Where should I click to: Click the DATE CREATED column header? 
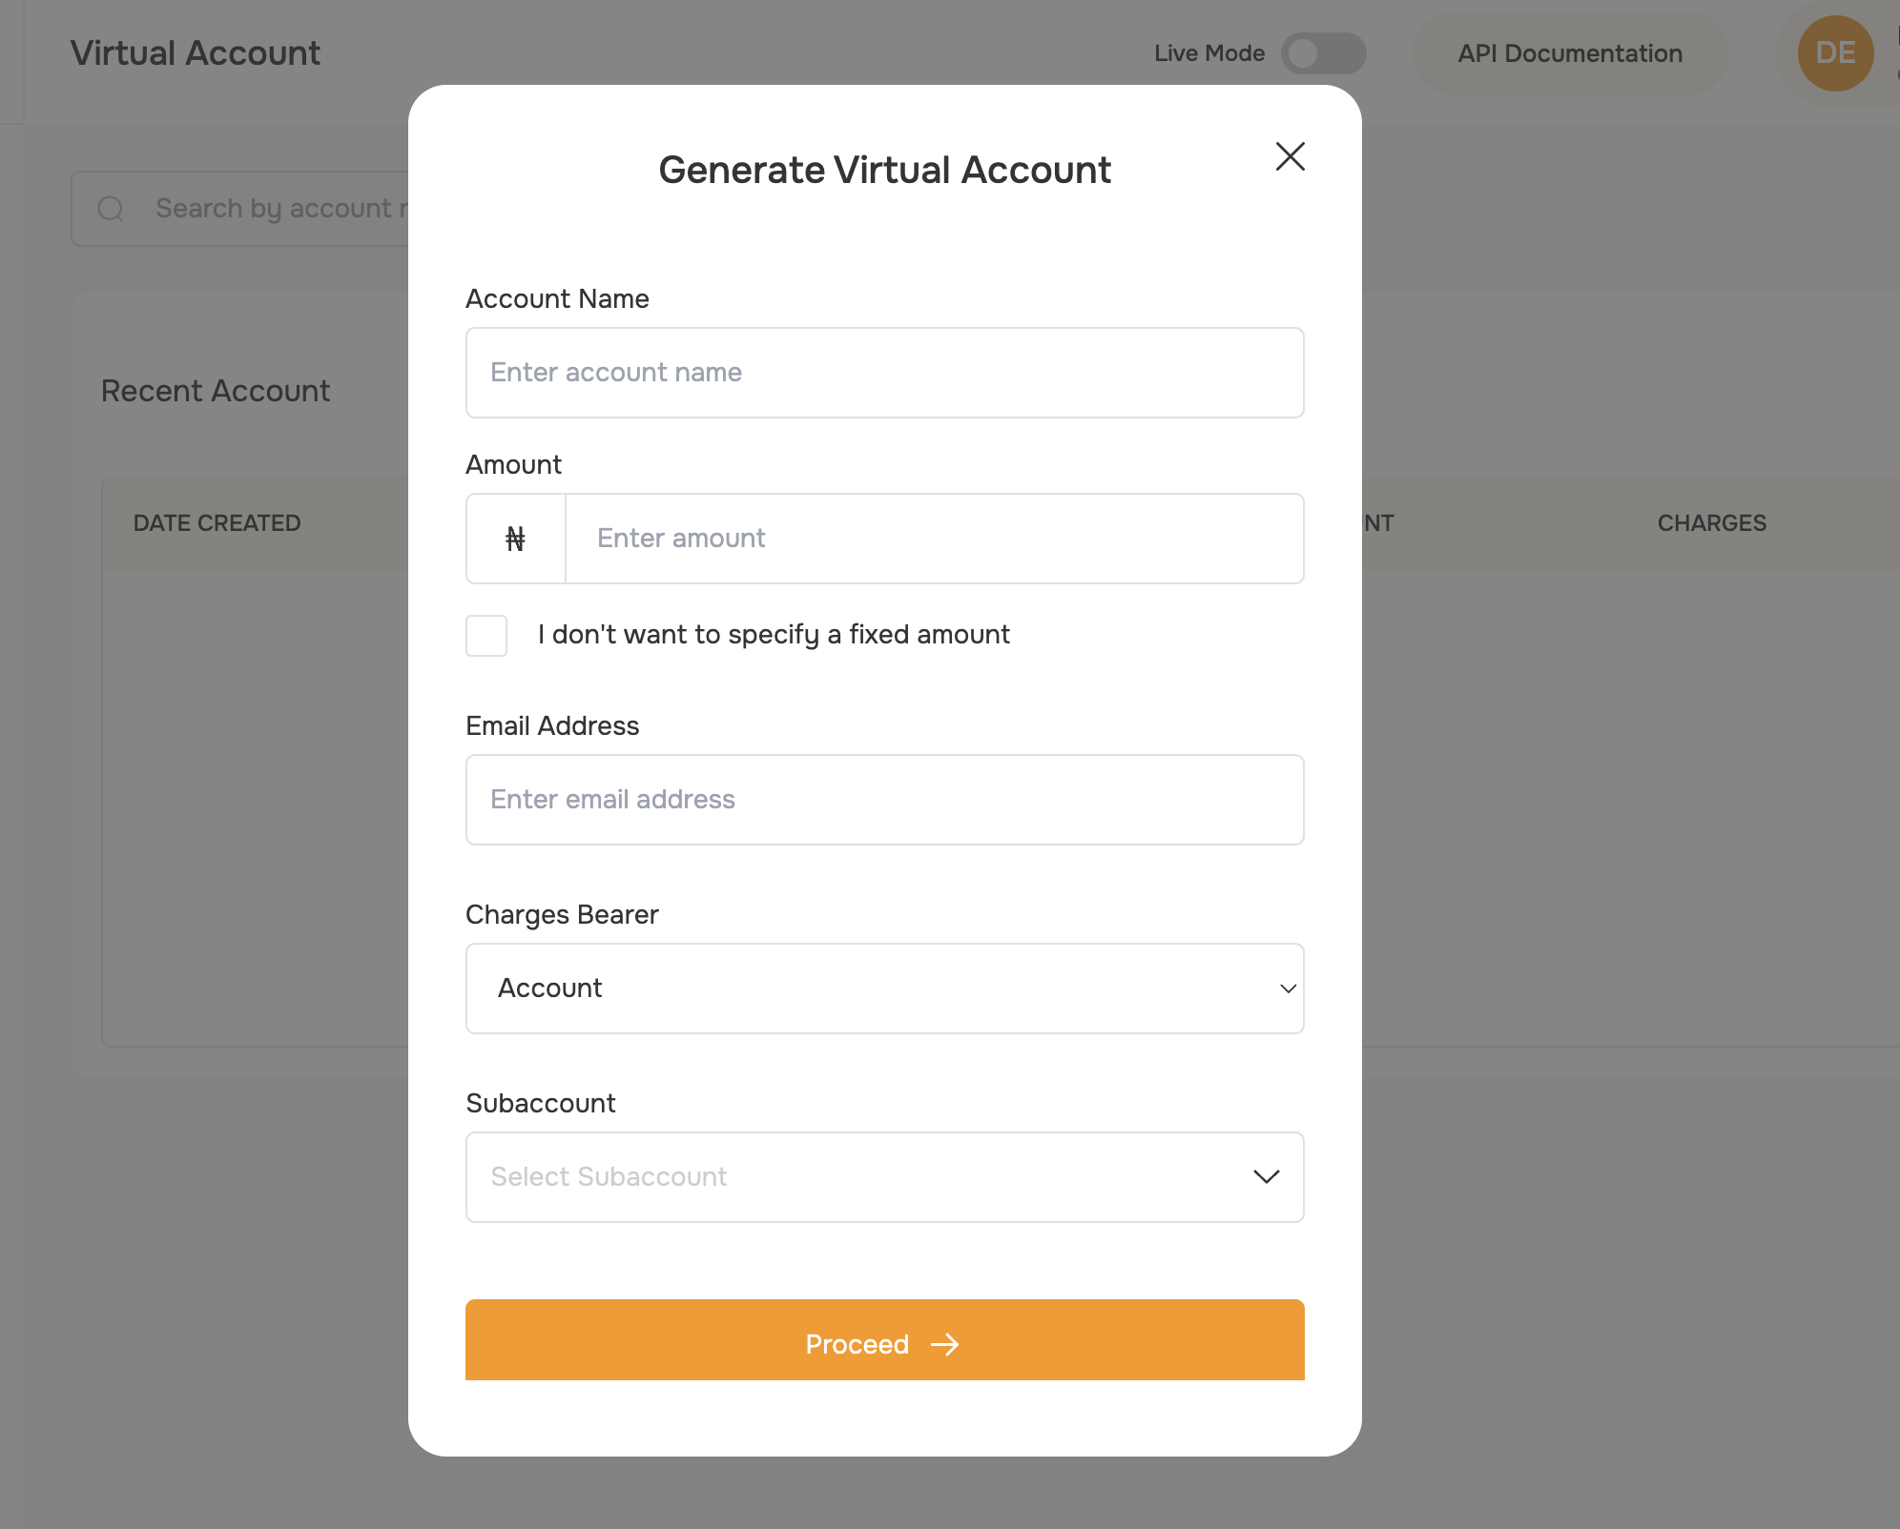[x=217, y=523]
